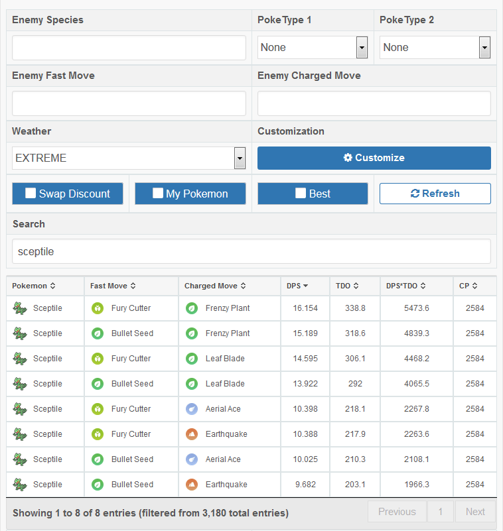
Task: Click bug-type icon beside Fury Cutter, 5473.6 row
Action: point(98,308)
